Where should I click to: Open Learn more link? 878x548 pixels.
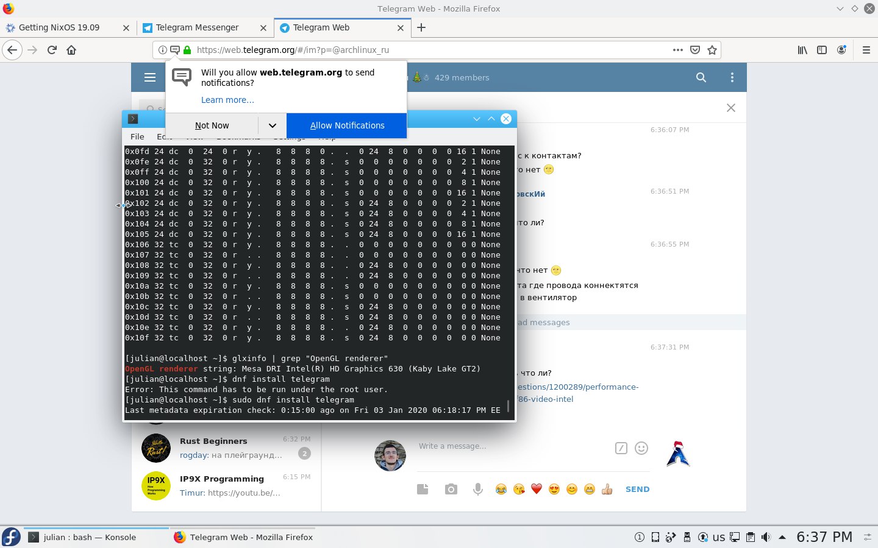(x=227, y=100)
